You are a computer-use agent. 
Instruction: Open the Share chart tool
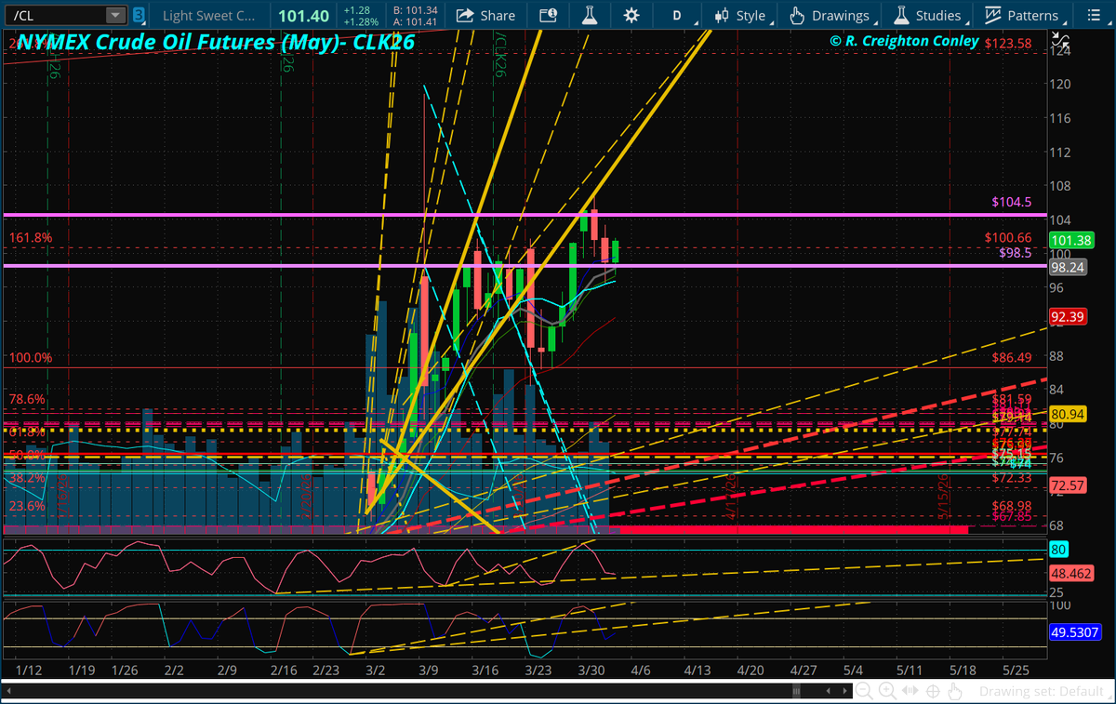(x=485, y=15)
